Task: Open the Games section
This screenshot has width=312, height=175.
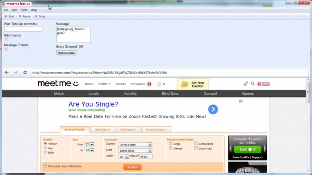Action: click(248, 94)
